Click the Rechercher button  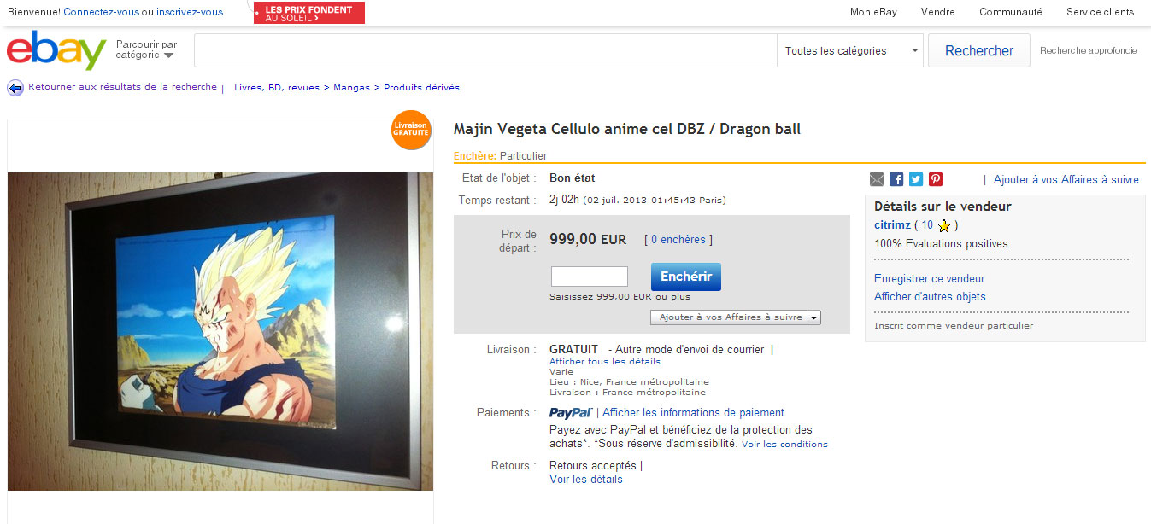click(x=979, y=50)
